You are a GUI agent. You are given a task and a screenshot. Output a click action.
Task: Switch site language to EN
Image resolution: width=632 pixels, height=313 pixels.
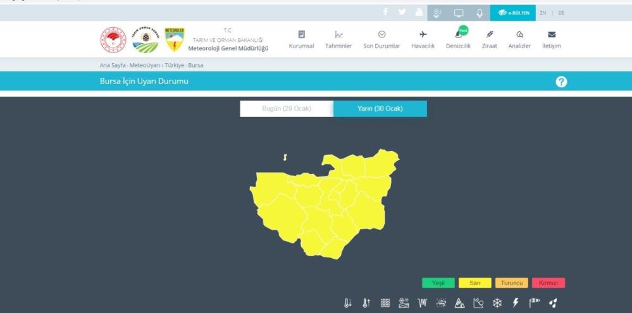[x=543, y=13]
